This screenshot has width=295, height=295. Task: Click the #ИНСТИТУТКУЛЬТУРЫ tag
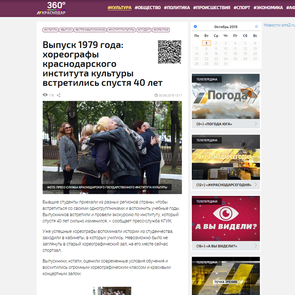pyautogui.click(x=121, y=30)
